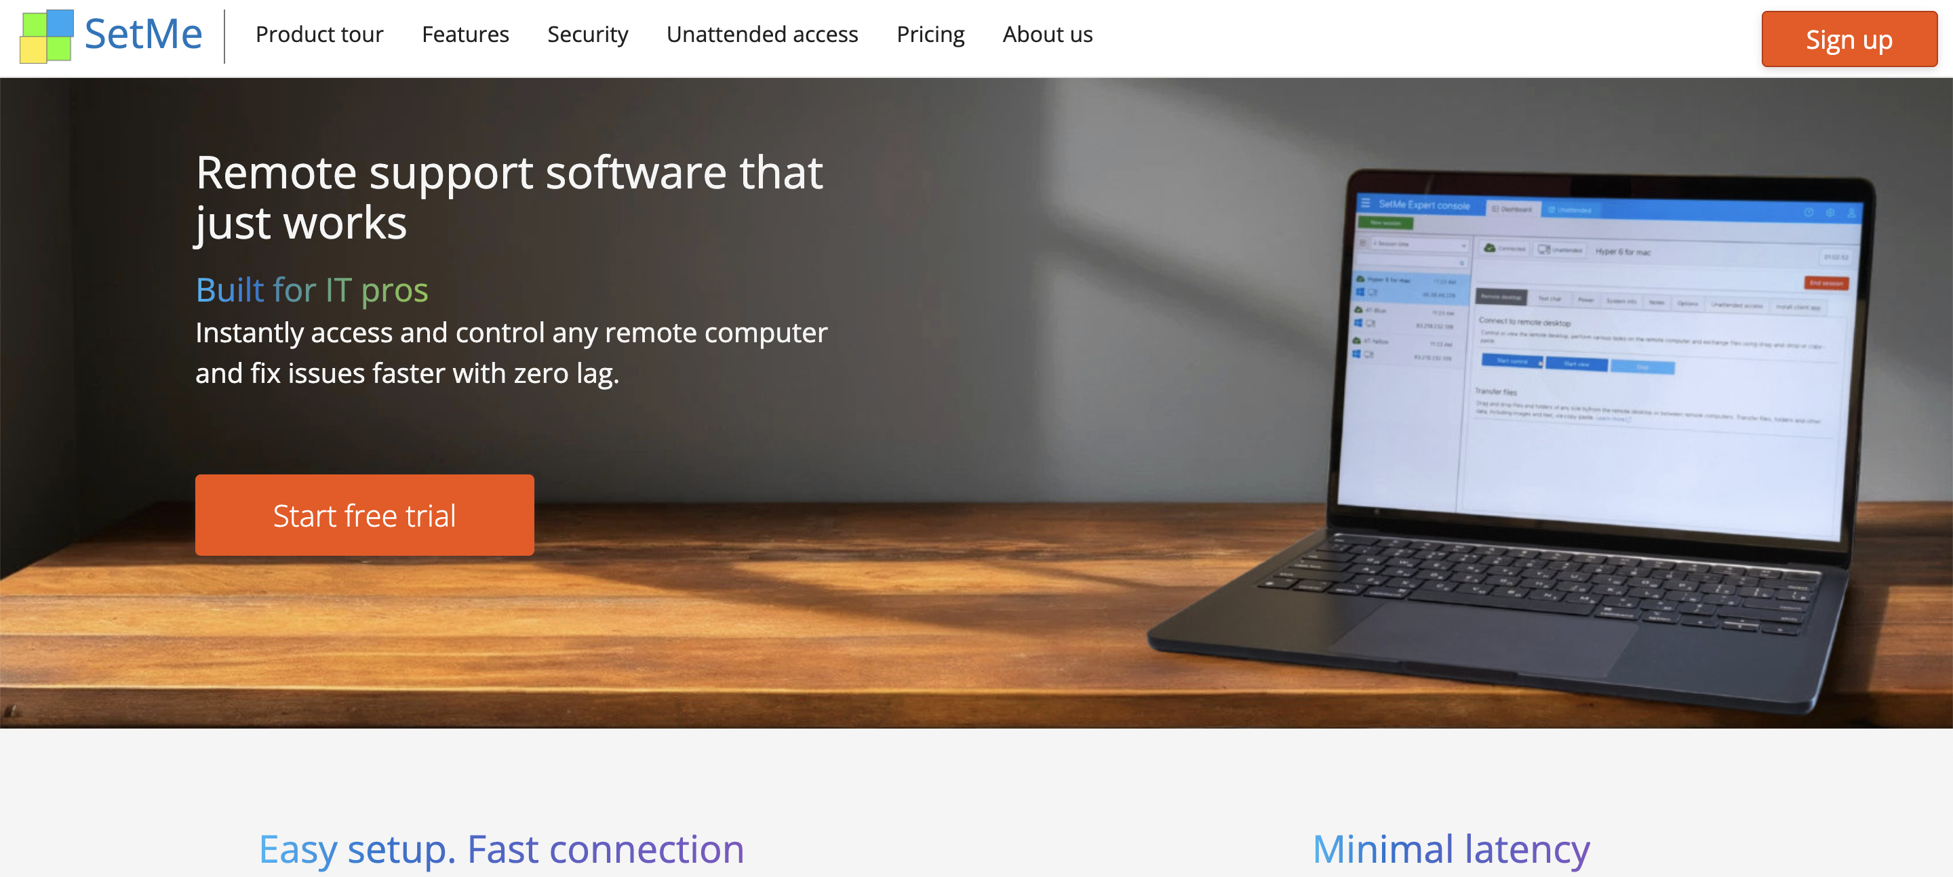Click the Minimal latency heading

pyautogui.click(x=1451, y=849)
